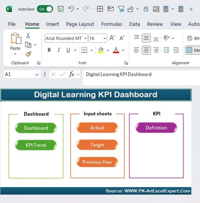Open the Page Layout tab
200x203 pixels.
click(x=80, y=24)
